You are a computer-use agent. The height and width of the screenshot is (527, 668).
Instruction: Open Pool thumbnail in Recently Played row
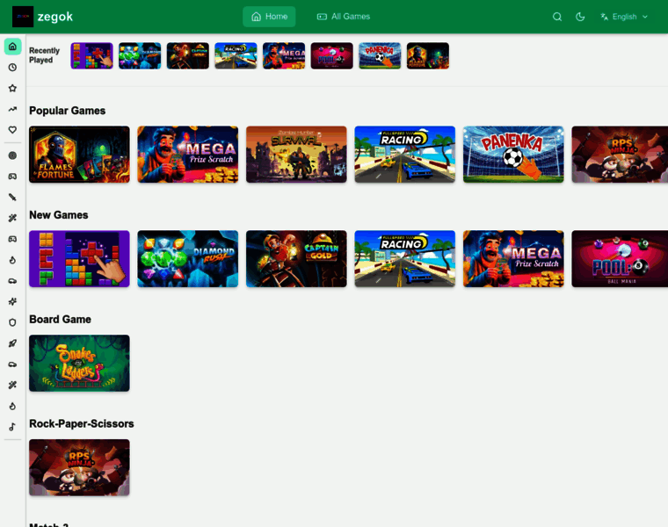[332, 55]
